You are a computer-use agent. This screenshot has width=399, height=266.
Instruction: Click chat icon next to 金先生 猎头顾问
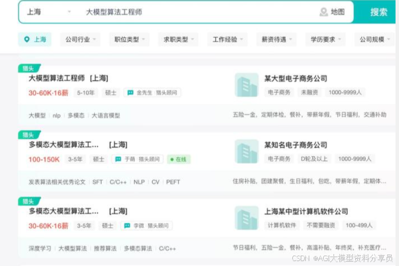point(131,93)
